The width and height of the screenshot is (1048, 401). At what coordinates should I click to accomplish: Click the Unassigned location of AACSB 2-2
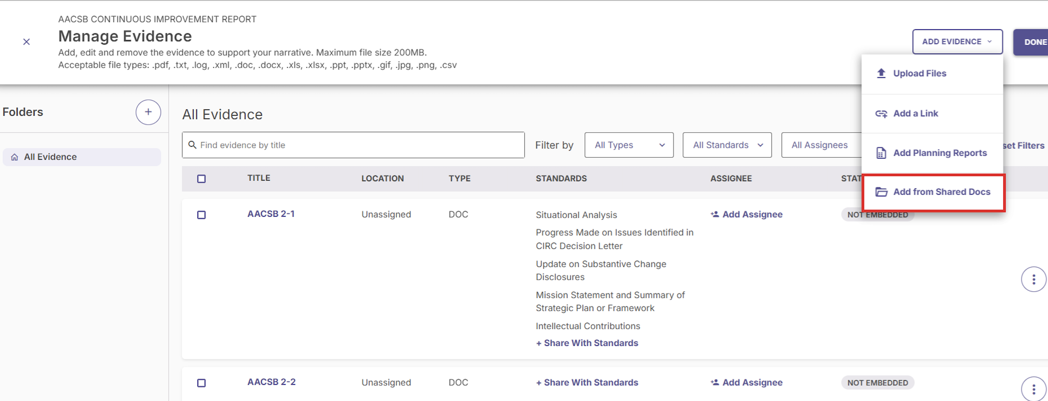386,382
